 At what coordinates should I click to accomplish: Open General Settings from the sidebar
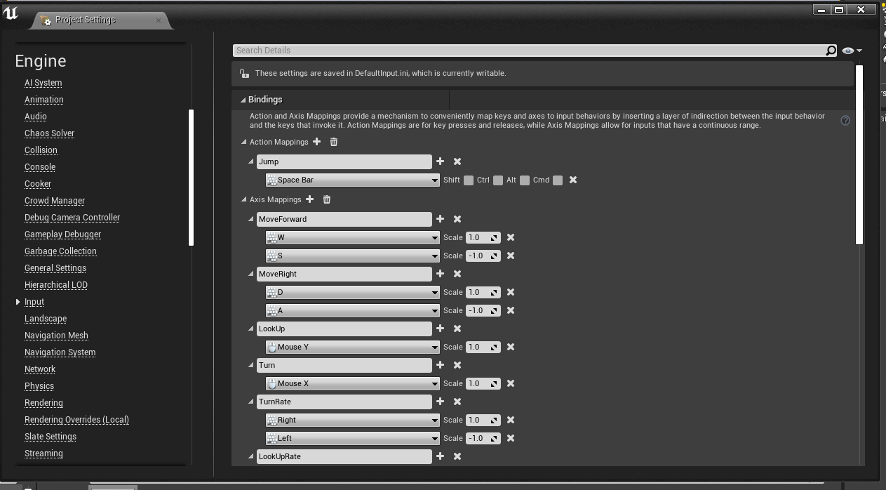tap(55, 267)
